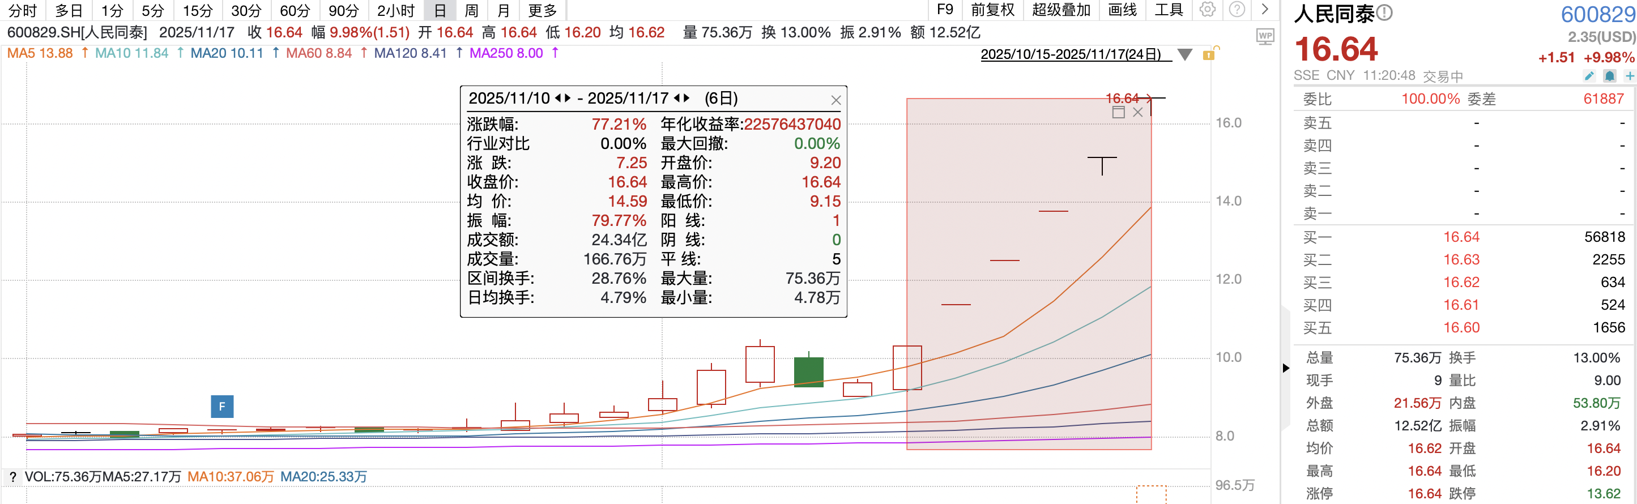
Task: Toggle the volume indicator question mark
Action: [12, 477]
